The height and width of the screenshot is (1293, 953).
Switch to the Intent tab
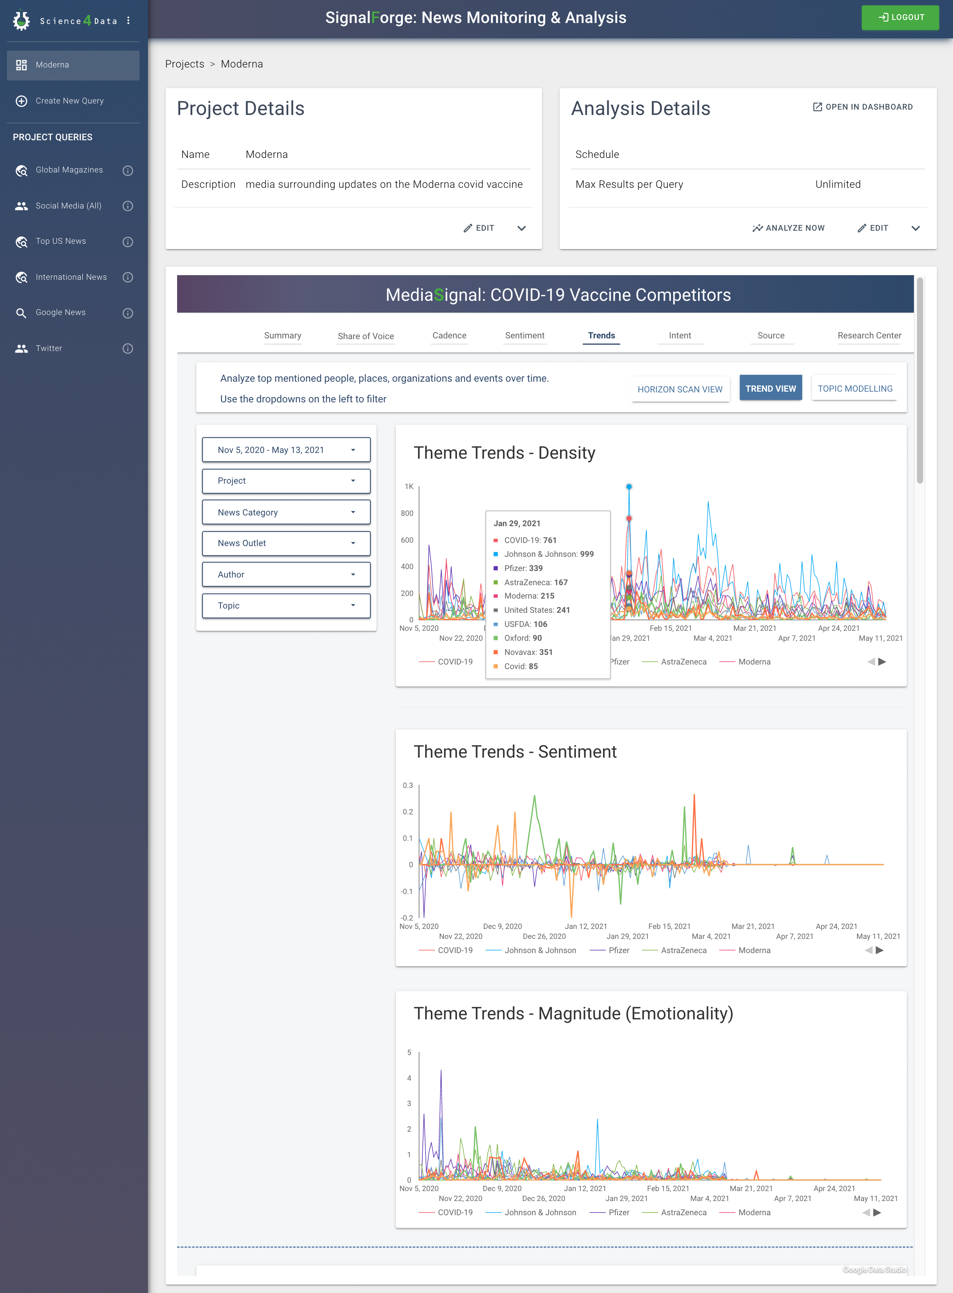point(680,336)
